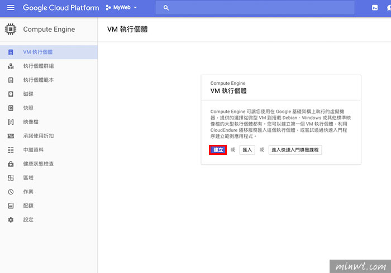Image resolution: width=391 pixels, height=273 pixels.
Task: Click the VM 執行個體 card heading
Action: pos(228,91)
